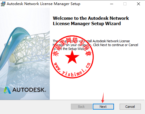145x114 pixels.
Task: Cancel the Setup Wizard
Action: pos(130,107)
